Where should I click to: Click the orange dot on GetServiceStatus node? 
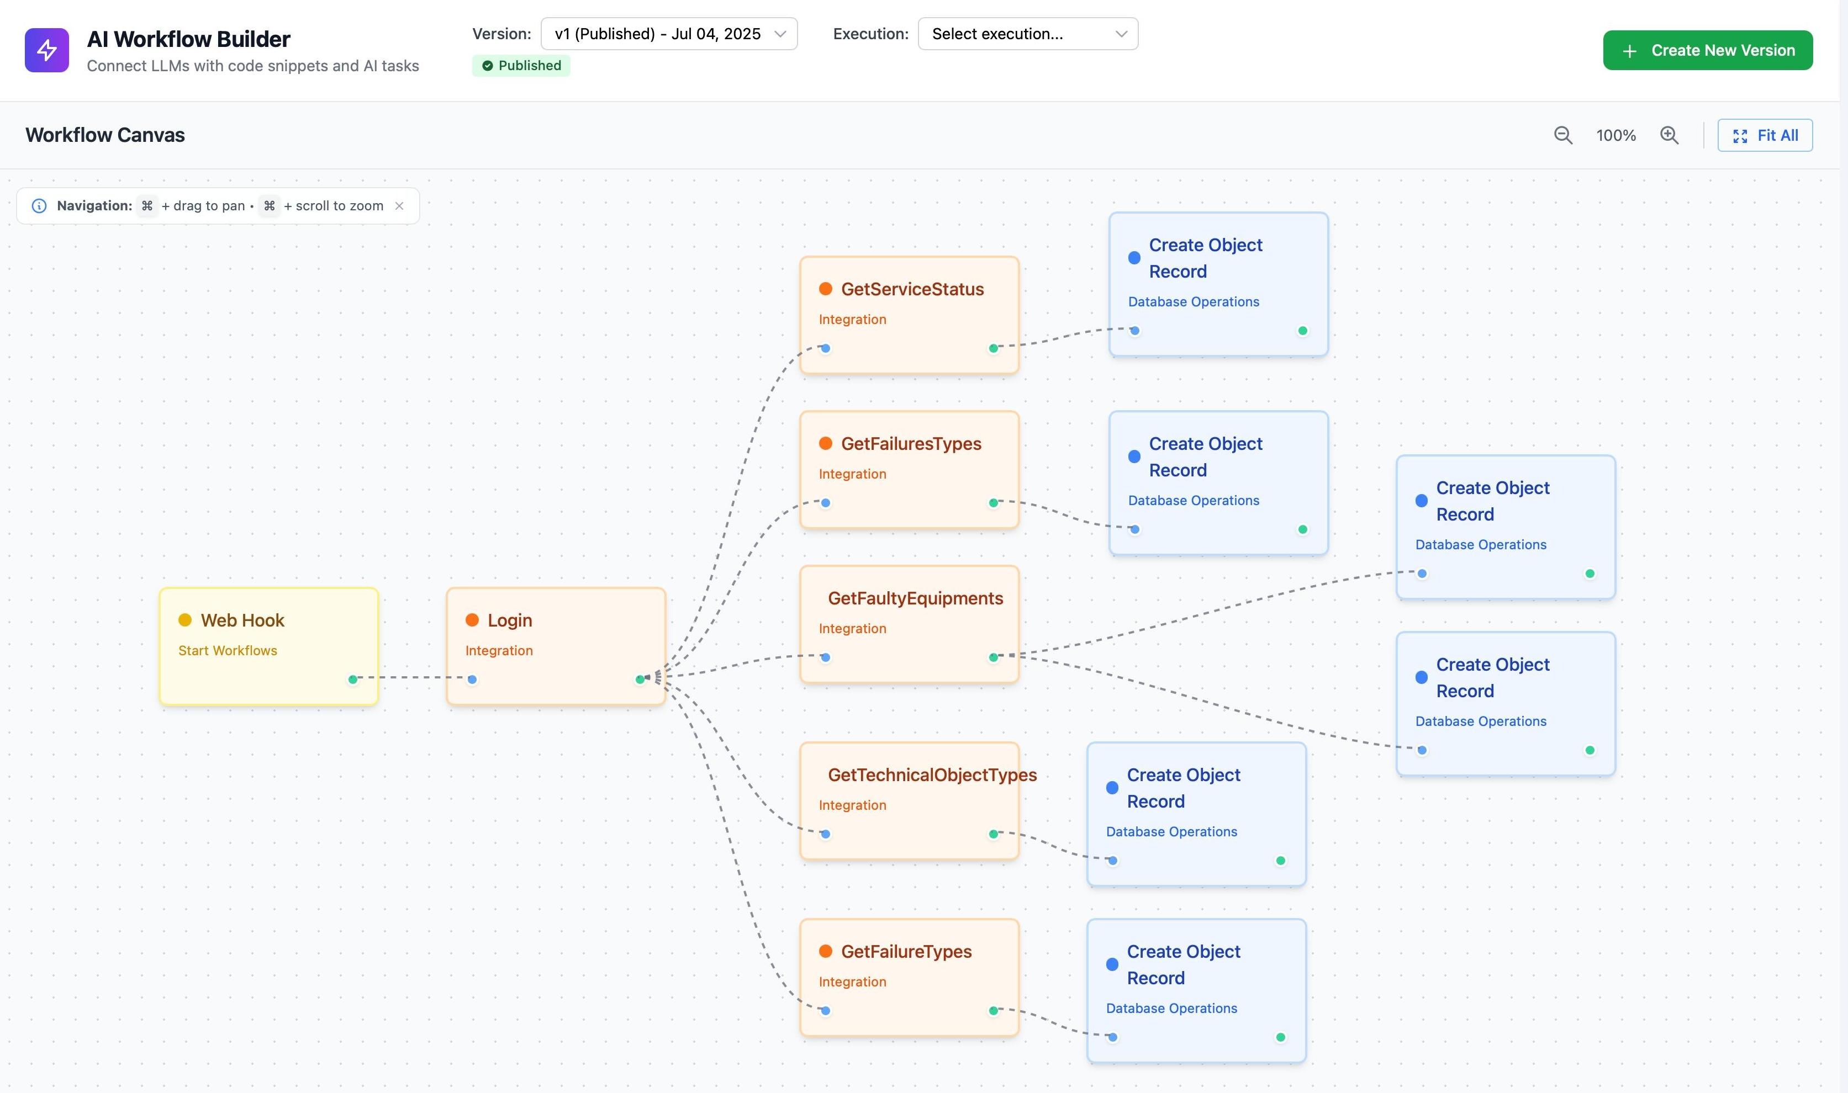825,289
